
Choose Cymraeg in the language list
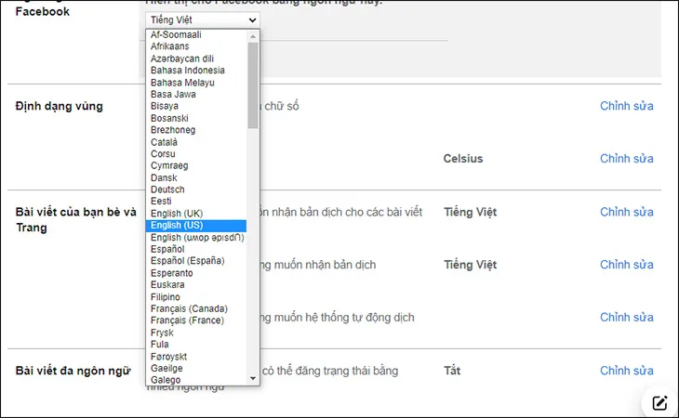[x=196, y=165]
